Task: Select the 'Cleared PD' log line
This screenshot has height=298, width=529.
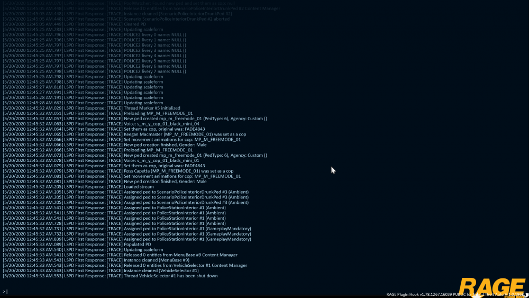Action: [x=74, y=24]
